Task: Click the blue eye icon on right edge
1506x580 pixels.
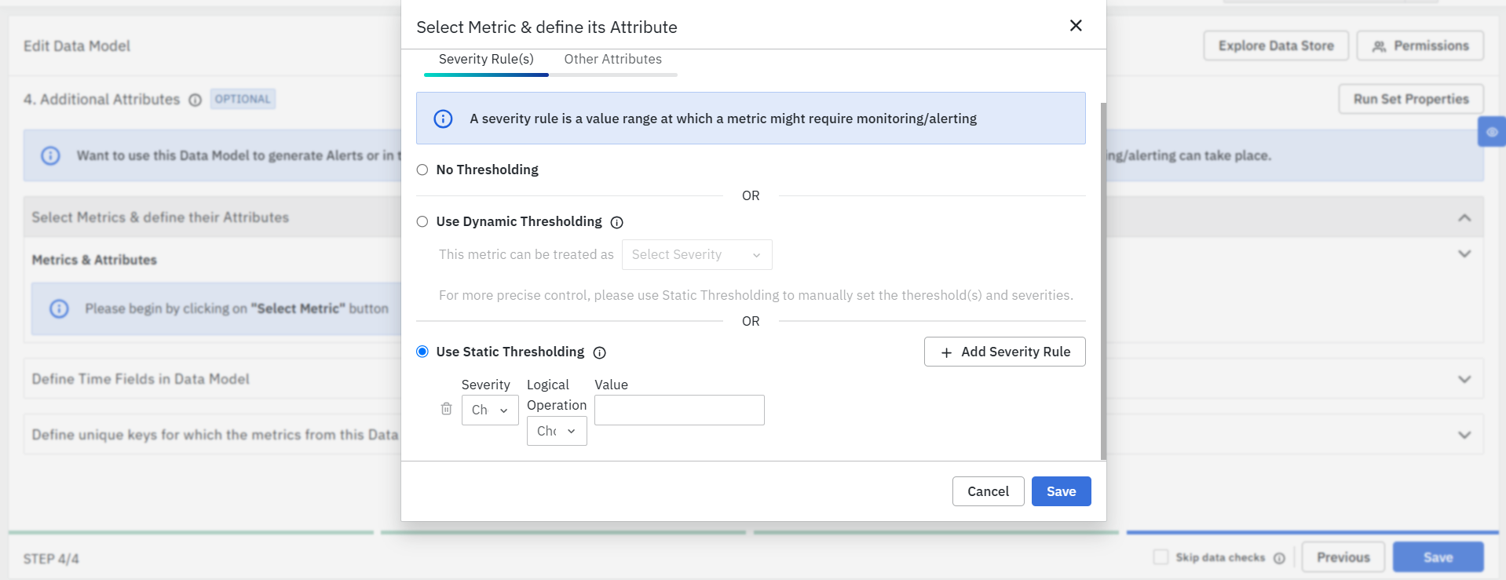Action: [1491, 132]
